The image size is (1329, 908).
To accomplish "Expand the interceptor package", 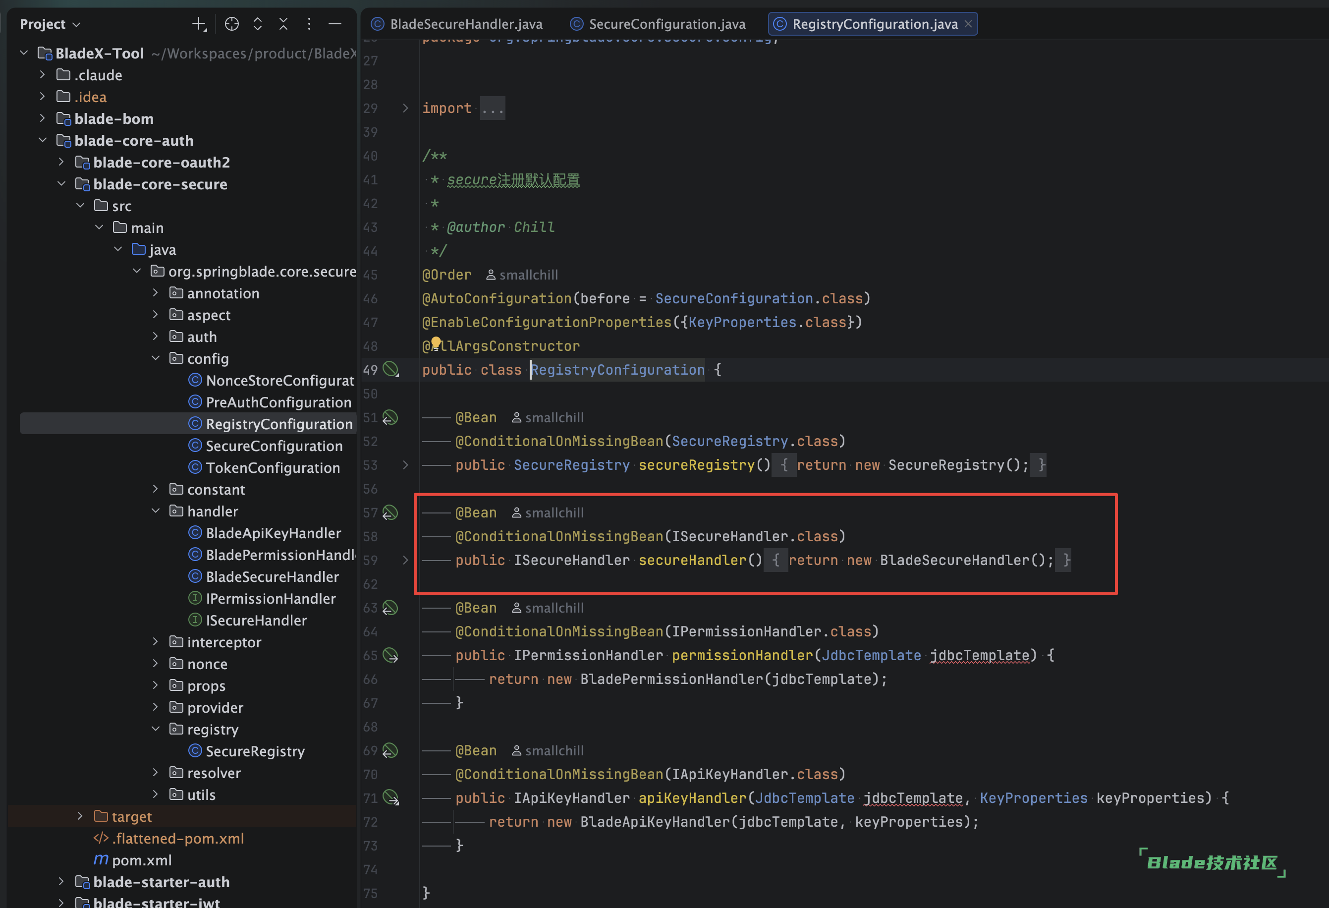I will pos(156,642).
